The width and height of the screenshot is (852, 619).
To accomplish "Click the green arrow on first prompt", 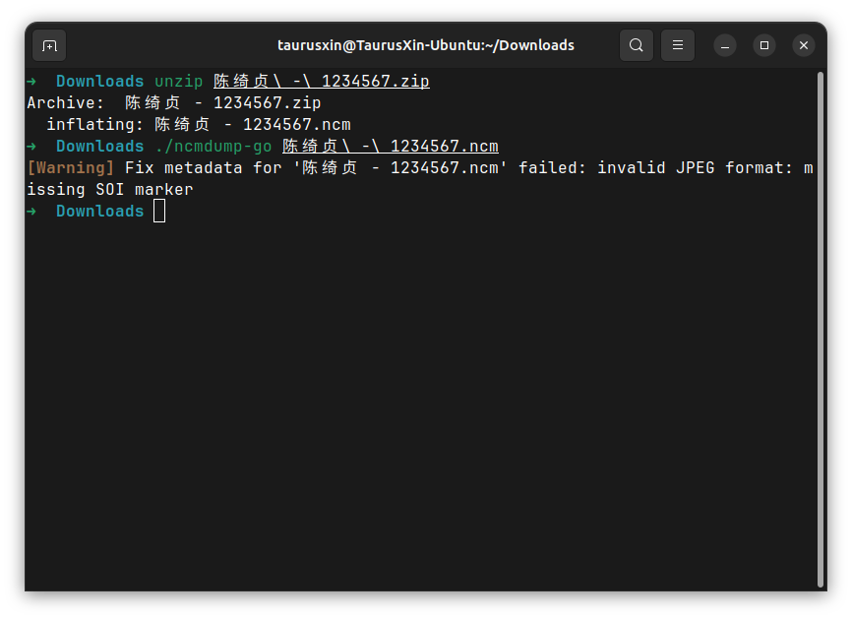I will pos(31,81).
